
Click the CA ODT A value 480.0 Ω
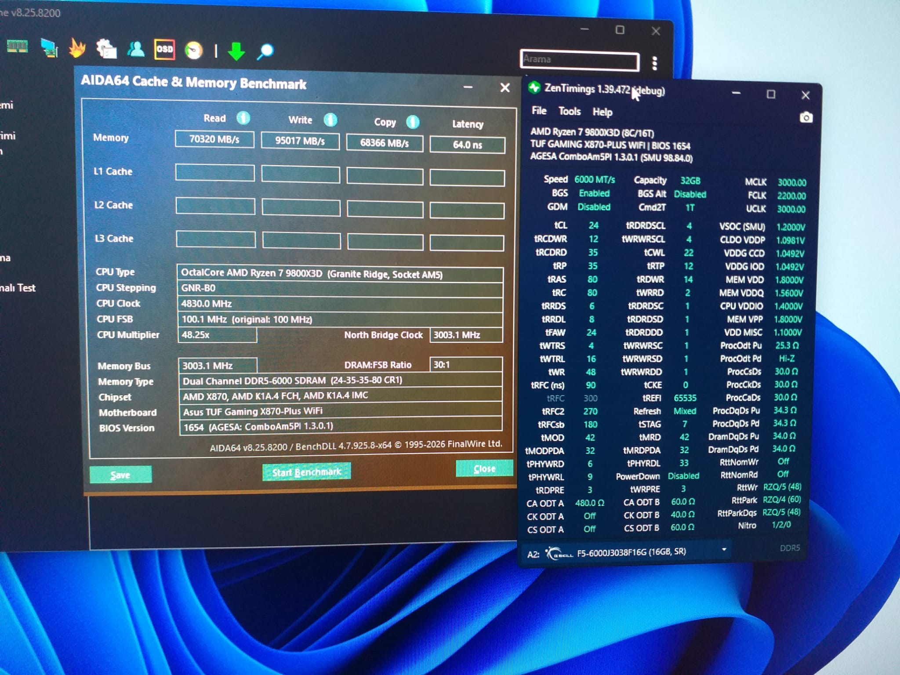(589, 503)
